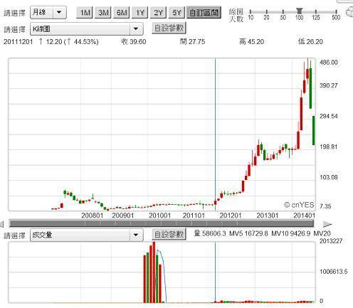This screenshot has width=353, height=308.
Task: Click 自設參數 button beside K線圖
Action: 169,28
